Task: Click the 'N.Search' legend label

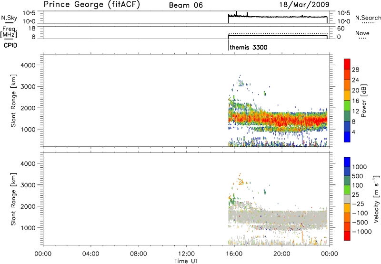Action: pyautogui.click(x=368, y=18)
